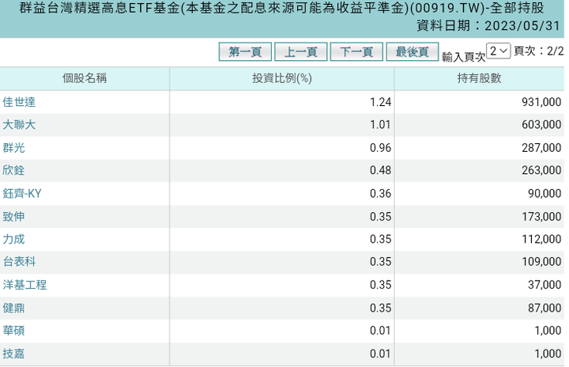
Task: Select the 0.96 ratio cell for 群光
Action: point(282,148)
